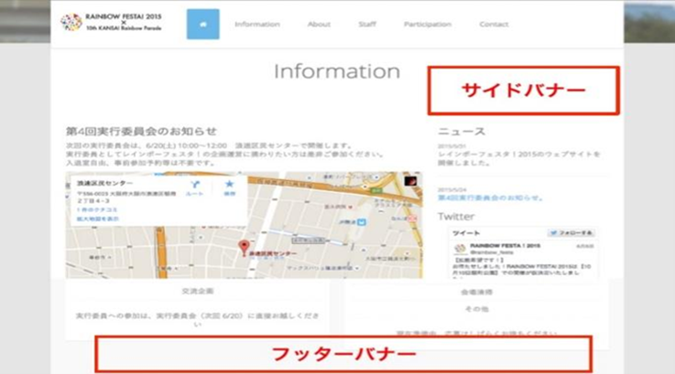
Task: Click the blue home icon in navigation
Action: 202,25
